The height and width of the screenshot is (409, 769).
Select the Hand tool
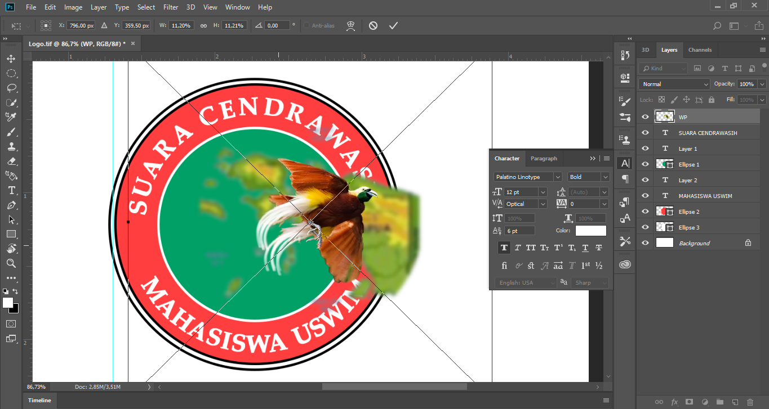(x=11, y=249)
